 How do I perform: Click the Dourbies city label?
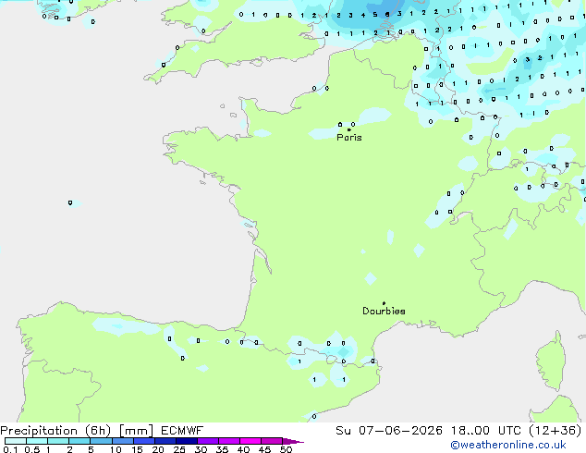pyautogui.click(x=384, y=311)
